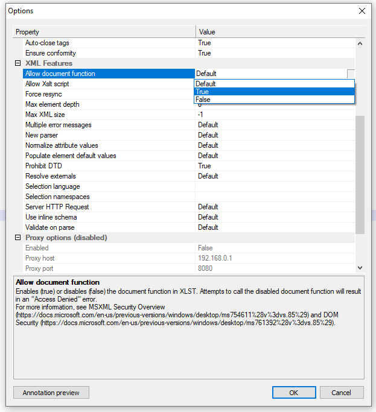Select the Resolve externals property row
376x412 pixels.
pyautogui.click(x=50, y=176)
